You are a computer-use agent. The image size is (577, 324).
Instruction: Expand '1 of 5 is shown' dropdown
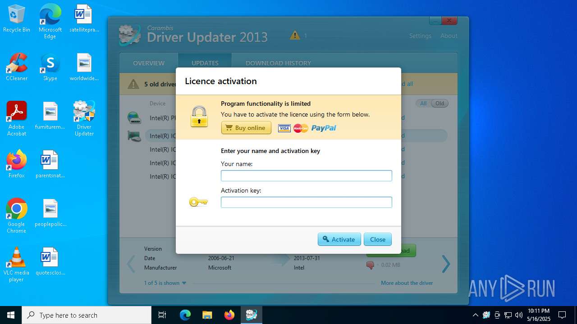pyautogui.click(x=165, y=283)
